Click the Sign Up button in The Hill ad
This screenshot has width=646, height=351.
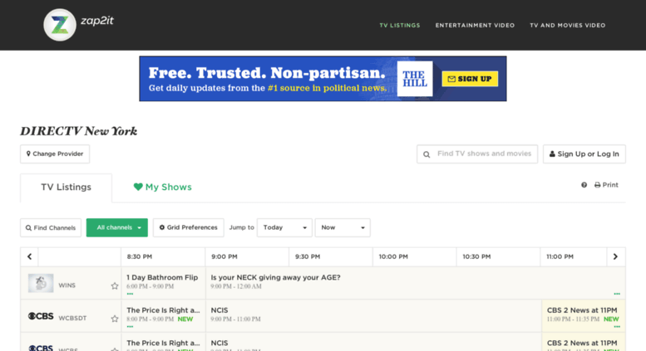point(470,79)
